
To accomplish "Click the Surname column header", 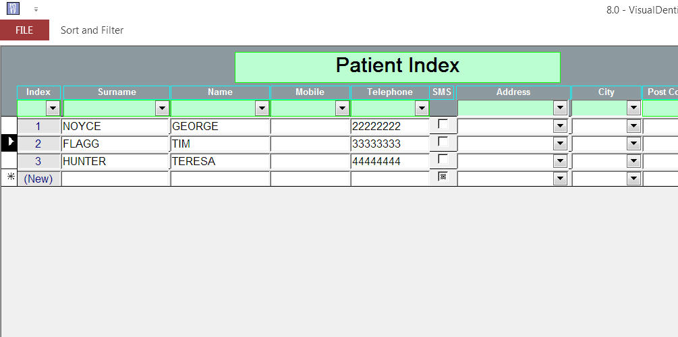I will point(117,92).
